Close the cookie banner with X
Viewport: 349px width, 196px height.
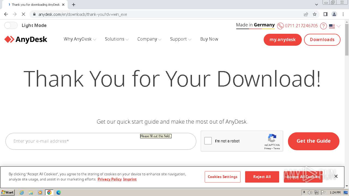coord(336,176)
